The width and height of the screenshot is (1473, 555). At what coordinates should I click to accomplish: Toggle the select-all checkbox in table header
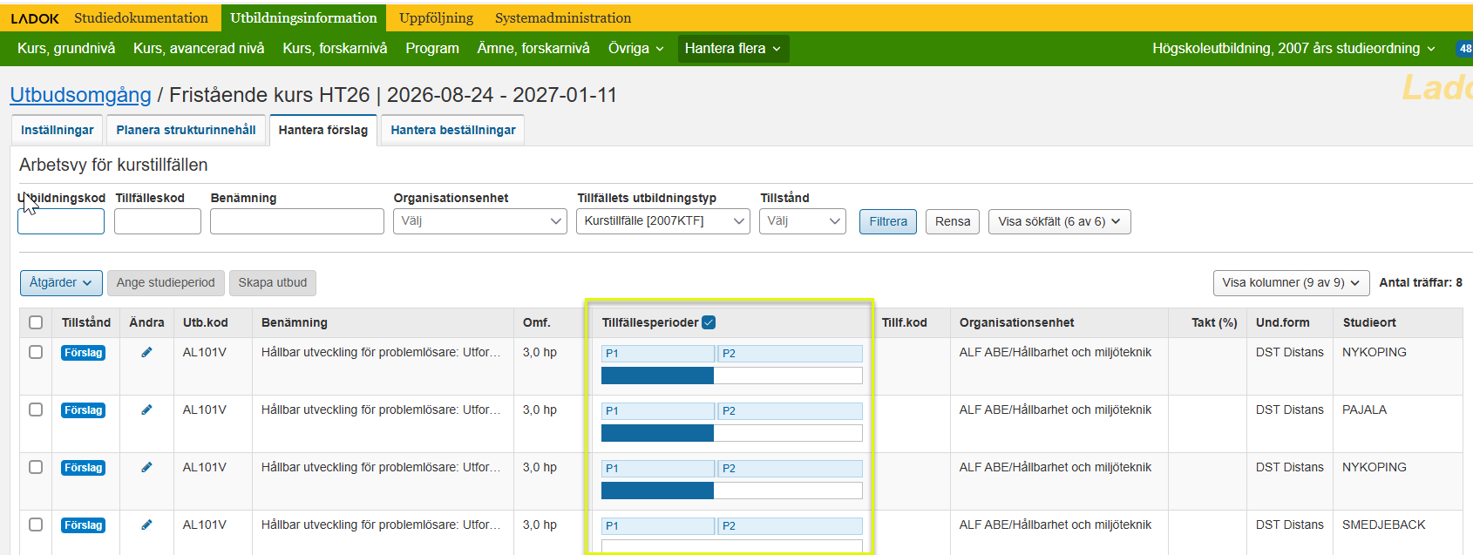(x=36, y=322)
